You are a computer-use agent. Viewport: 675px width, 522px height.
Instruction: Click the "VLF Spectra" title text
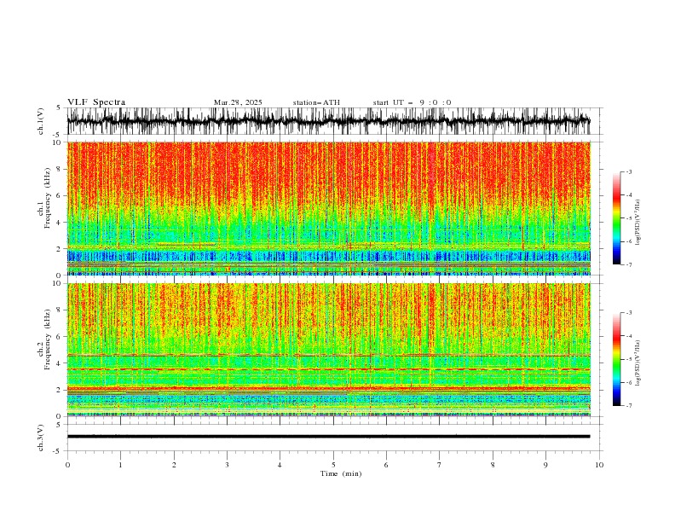point(96,102)
